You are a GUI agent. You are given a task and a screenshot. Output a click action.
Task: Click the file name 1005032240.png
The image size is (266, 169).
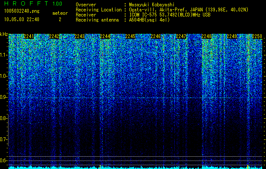pos(22,11)
